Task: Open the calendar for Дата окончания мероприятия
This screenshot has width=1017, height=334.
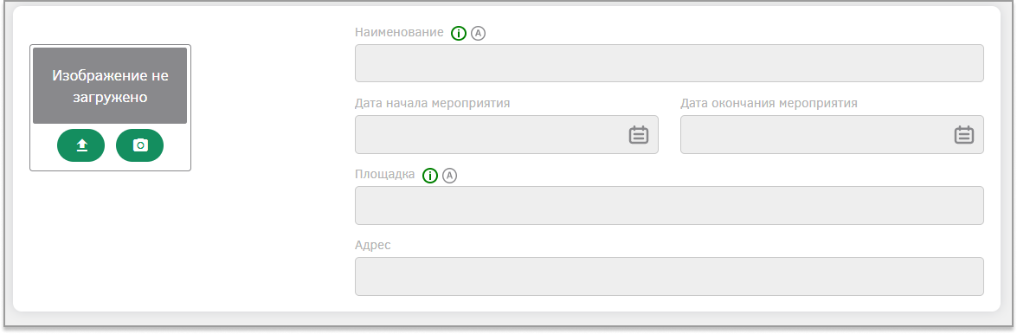Action: 964,135
